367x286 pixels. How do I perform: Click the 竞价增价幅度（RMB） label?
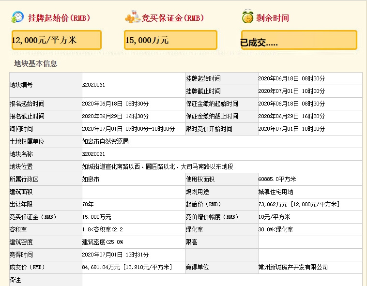point(212,217)
